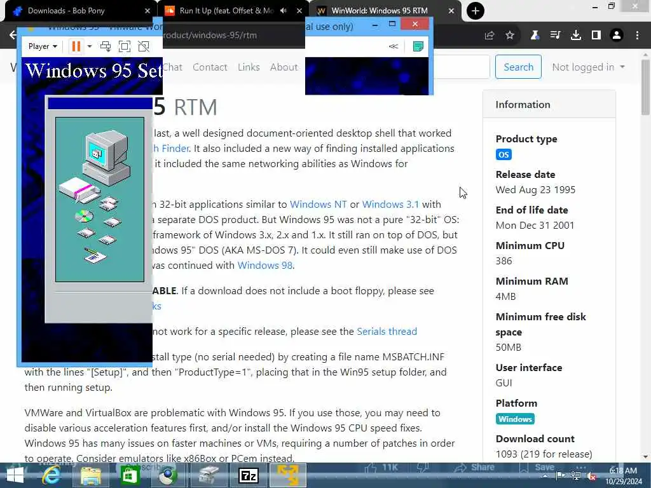The height and width of the screenshot is (488, 651).
Task: Click inside the WinWorld search field
Action: click(x=462, y=67)
